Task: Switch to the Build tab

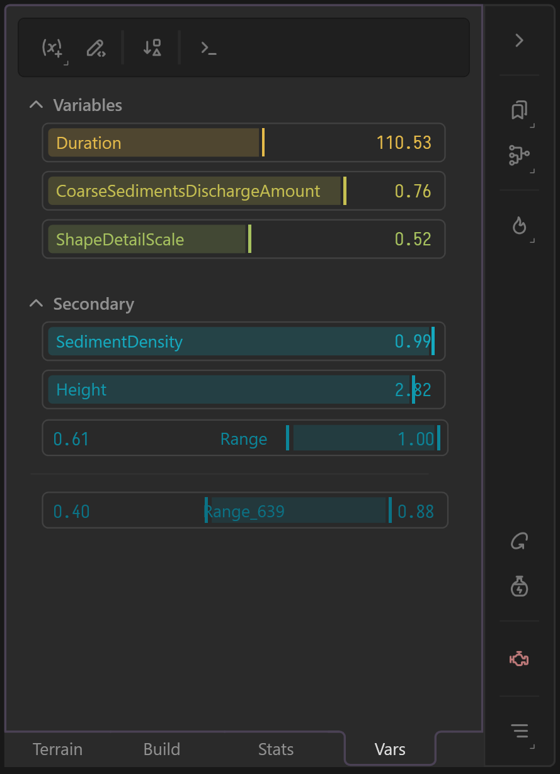Action: click(x=162, y=749)
